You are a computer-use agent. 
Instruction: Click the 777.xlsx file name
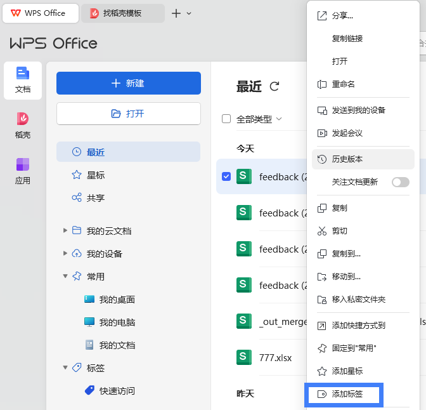pyautogui.click(x=275, y=358)
